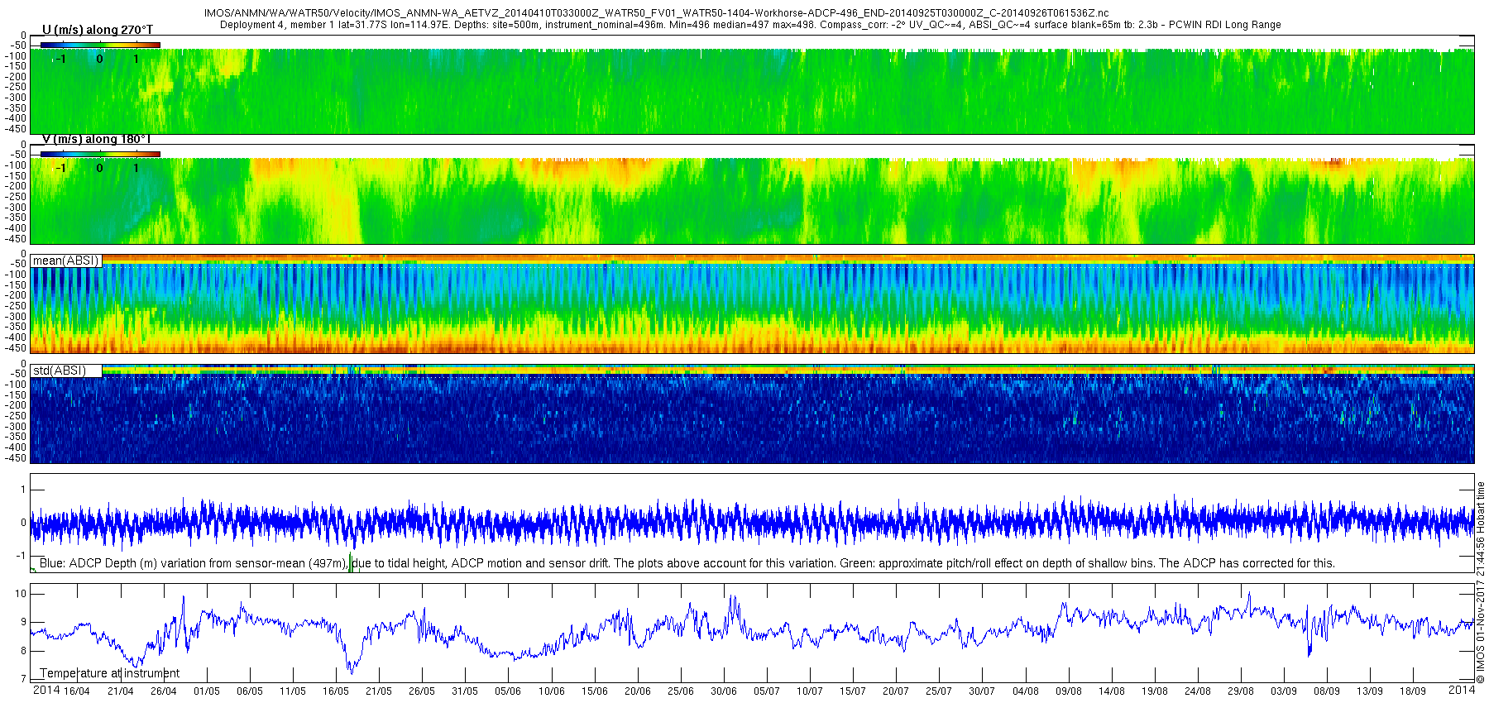This screenshot has width=1489, height=703.
Task: Click the '-300' depth tick of the mean(ABSI) panel
Action: (16, 317)
